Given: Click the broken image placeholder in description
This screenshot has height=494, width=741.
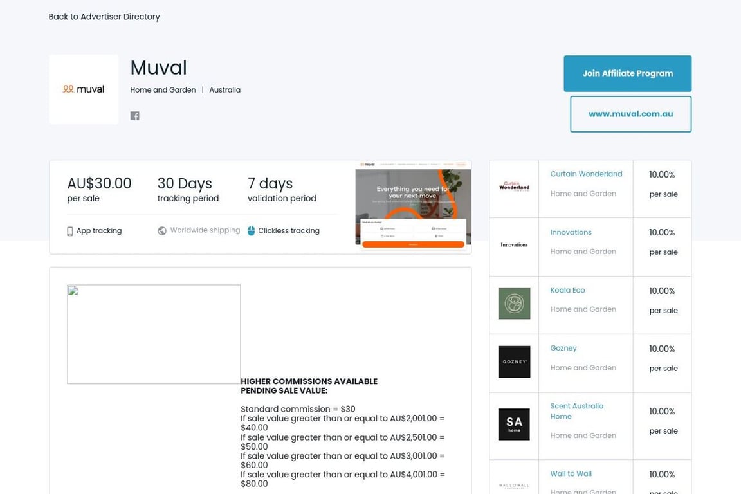Looking at the screenshot, I should (x=154, y=334).
